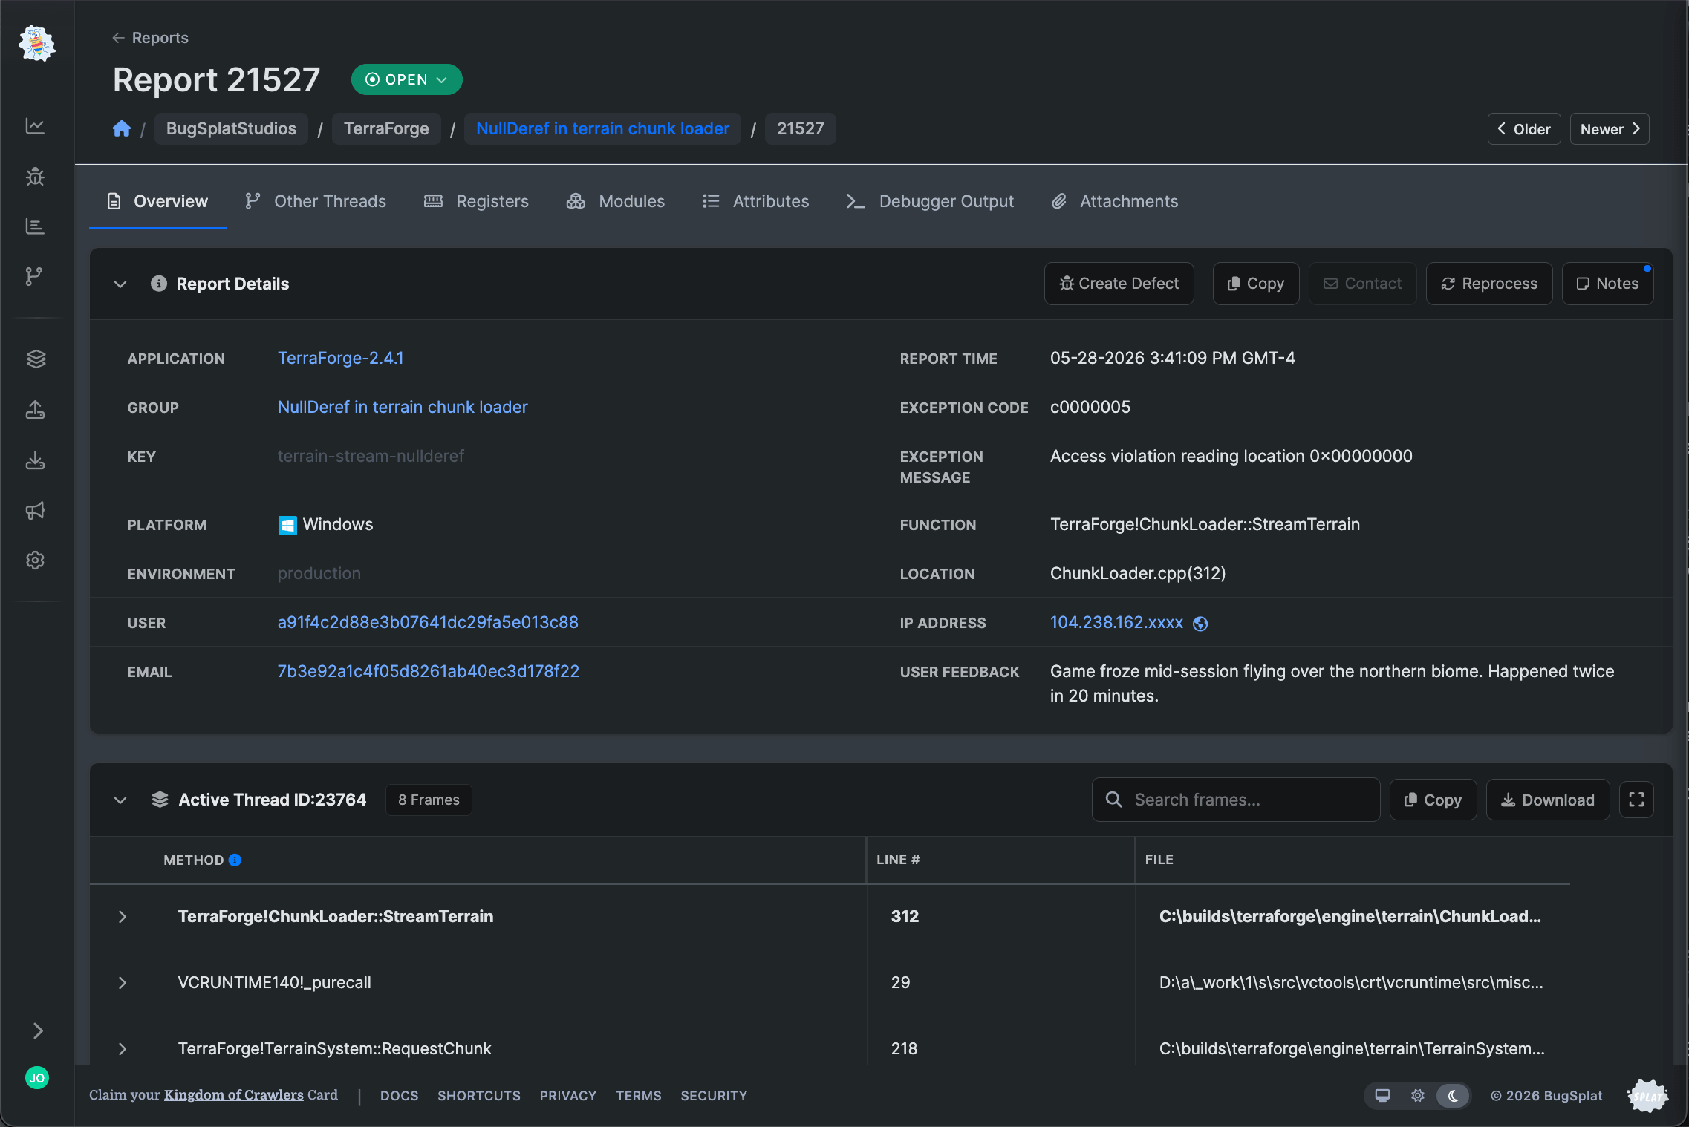Focus the Search frames input field

pos(1236,800)
